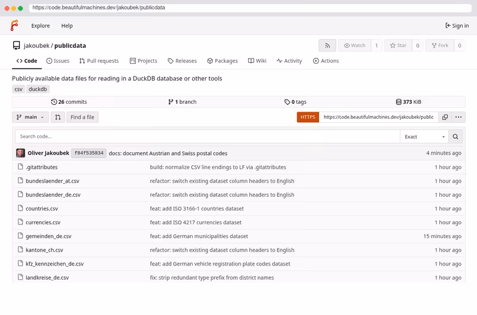The height and width of the screenshot is (315, 477).
Task: Focus the Search code input field
Action: pyautogui.click(x=207, y=137)
